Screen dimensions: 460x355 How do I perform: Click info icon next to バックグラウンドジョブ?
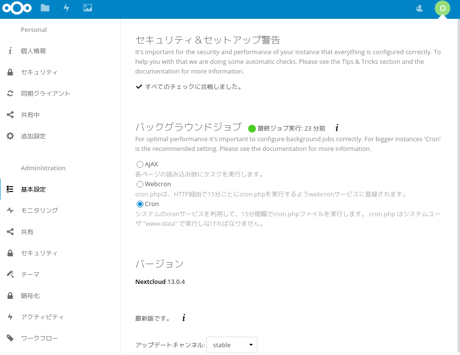click(x=337, y=128)
